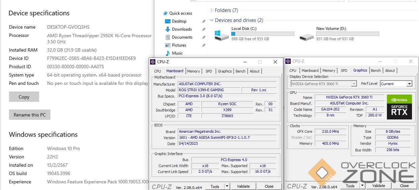
Task: Open Music folder in navigation pane
Action: point(177,53)
